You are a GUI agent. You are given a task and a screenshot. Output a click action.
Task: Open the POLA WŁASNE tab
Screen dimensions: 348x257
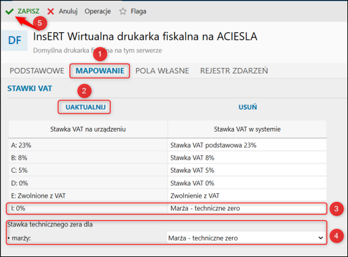tap(162, 71)
